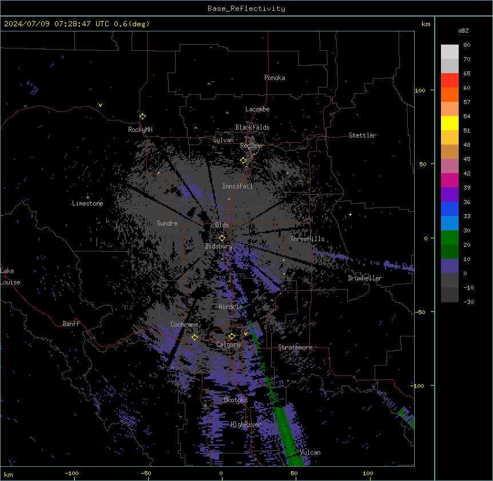Click the Sylvan label
Screen dimensions: 493x481
(x=223, y=140)
